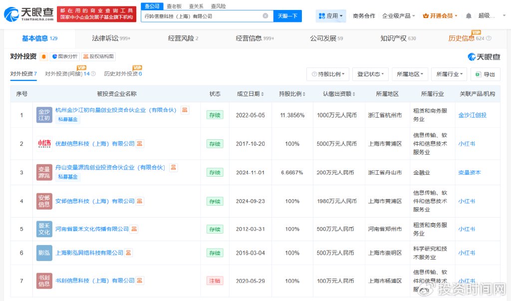Click the help icon beside 对外投资(间接) 14
This screenshot has height=301, width=511.
coord(93,74)
